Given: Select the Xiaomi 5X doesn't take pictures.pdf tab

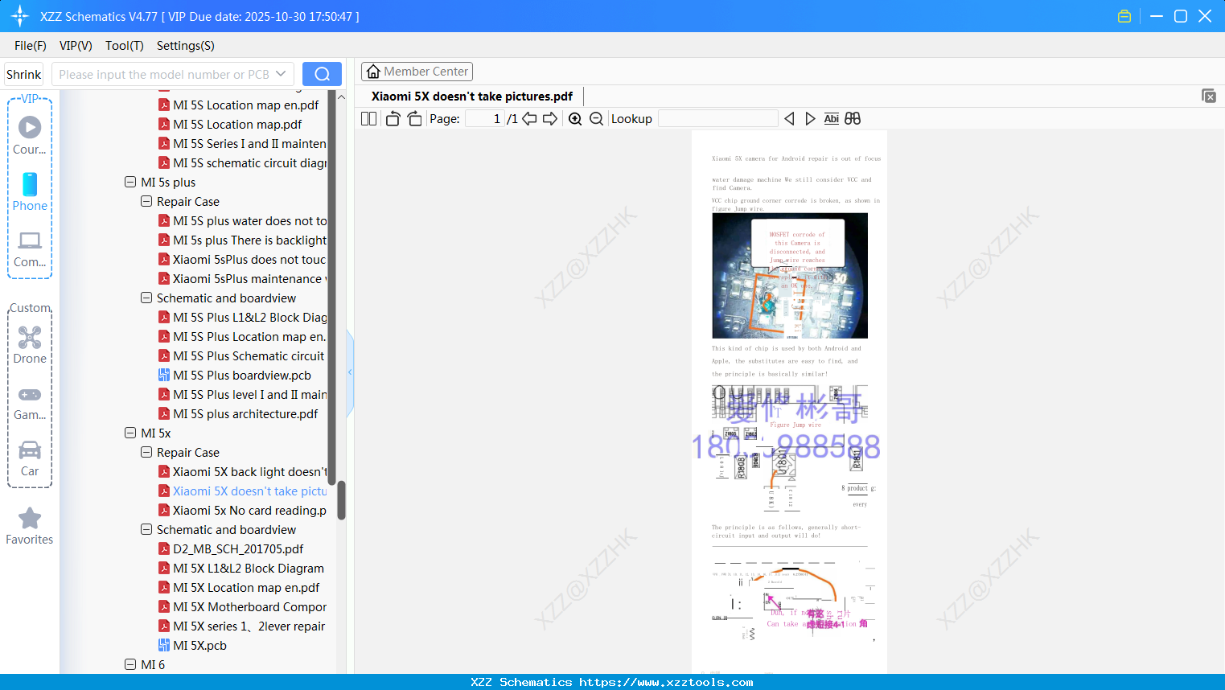Looking at the screenshot, I should 472,97.
